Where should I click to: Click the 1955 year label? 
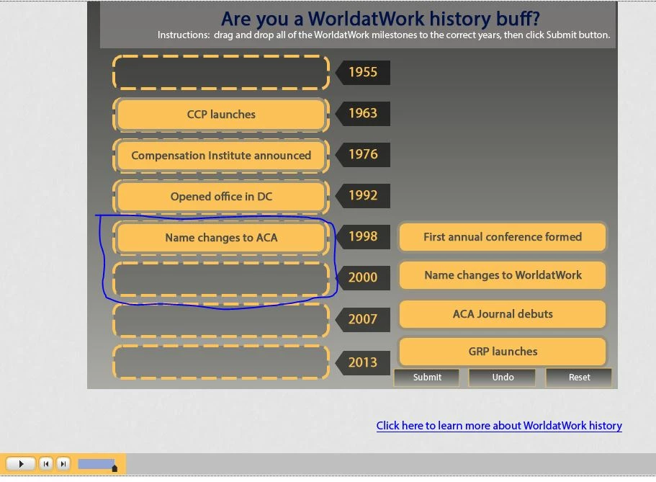click(x=363, y=72)
